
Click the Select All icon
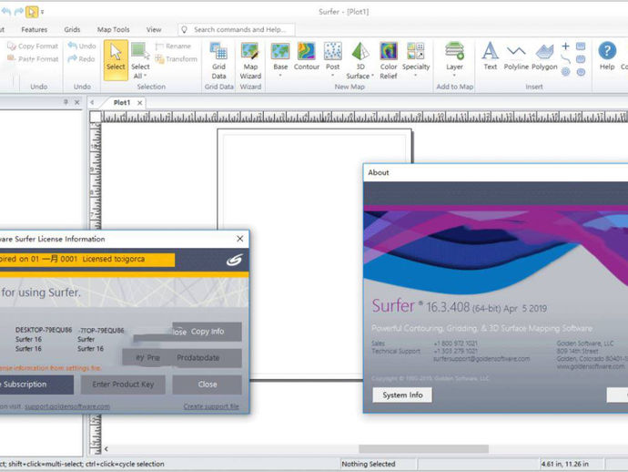click(x=140, y=51)
